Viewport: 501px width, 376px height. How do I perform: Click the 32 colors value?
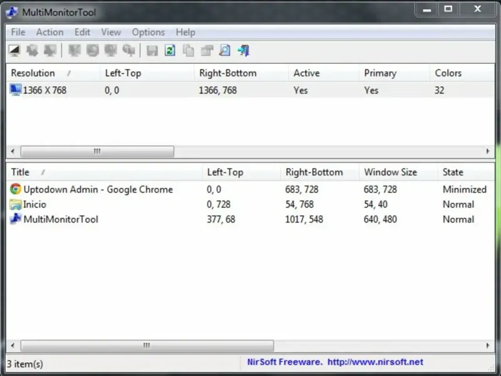click(x=440, y=90)
